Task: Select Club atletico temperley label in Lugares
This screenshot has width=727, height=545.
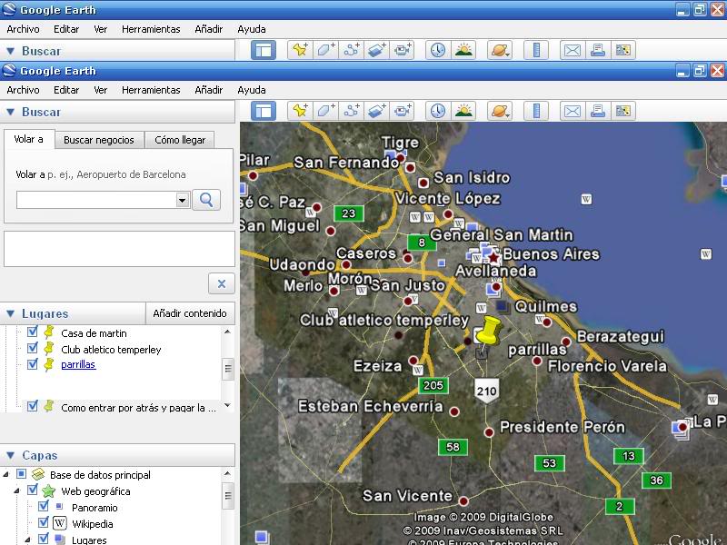Action: (x=111, y=350)
